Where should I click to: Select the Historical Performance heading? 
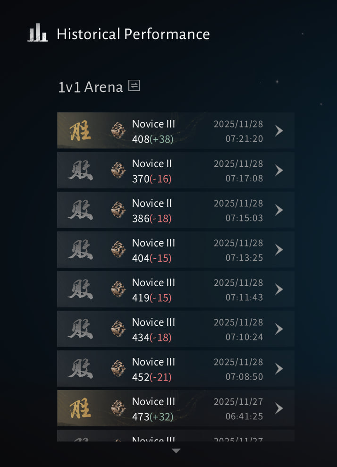coord(134,34)
